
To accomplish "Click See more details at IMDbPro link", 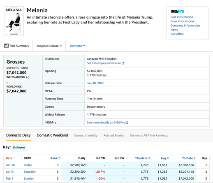I will (x=106, y=123).
